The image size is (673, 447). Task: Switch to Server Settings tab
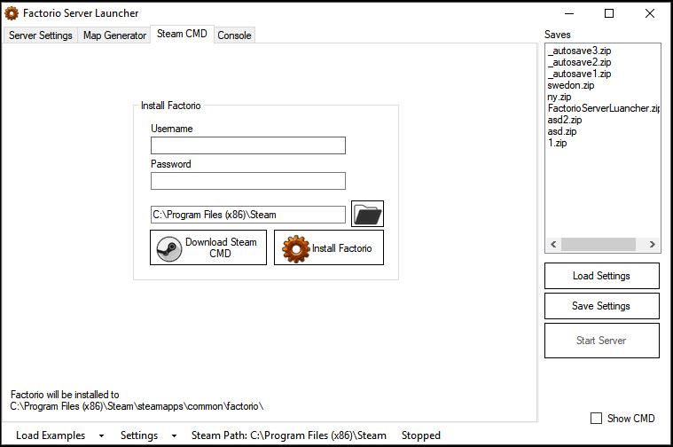coord(41,35)
